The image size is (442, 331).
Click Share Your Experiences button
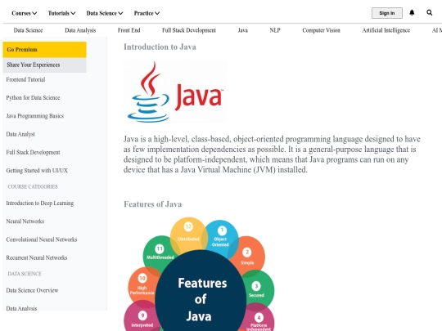[x=44, y=65]
